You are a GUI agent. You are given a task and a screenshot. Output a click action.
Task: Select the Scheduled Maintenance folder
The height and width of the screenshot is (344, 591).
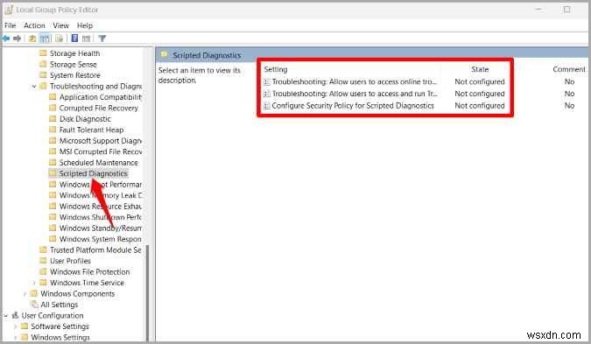click(x=98, y=163)
